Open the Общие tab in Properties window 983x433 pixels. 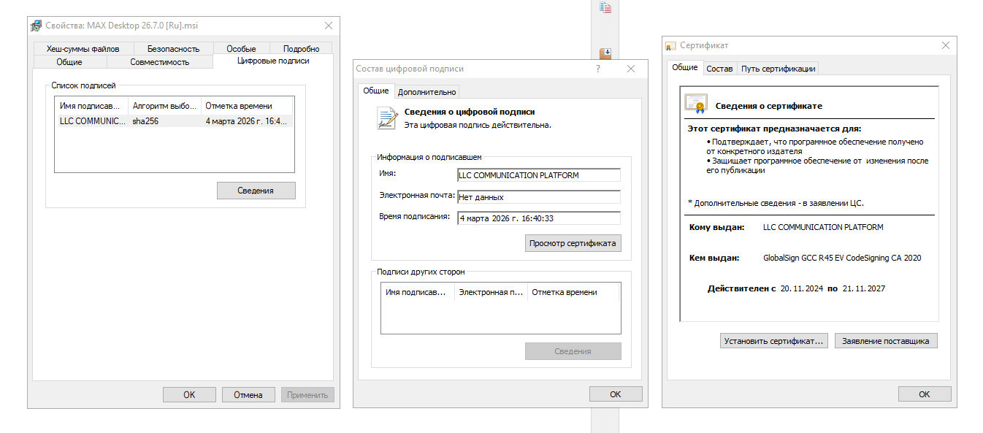click(69, 62)
